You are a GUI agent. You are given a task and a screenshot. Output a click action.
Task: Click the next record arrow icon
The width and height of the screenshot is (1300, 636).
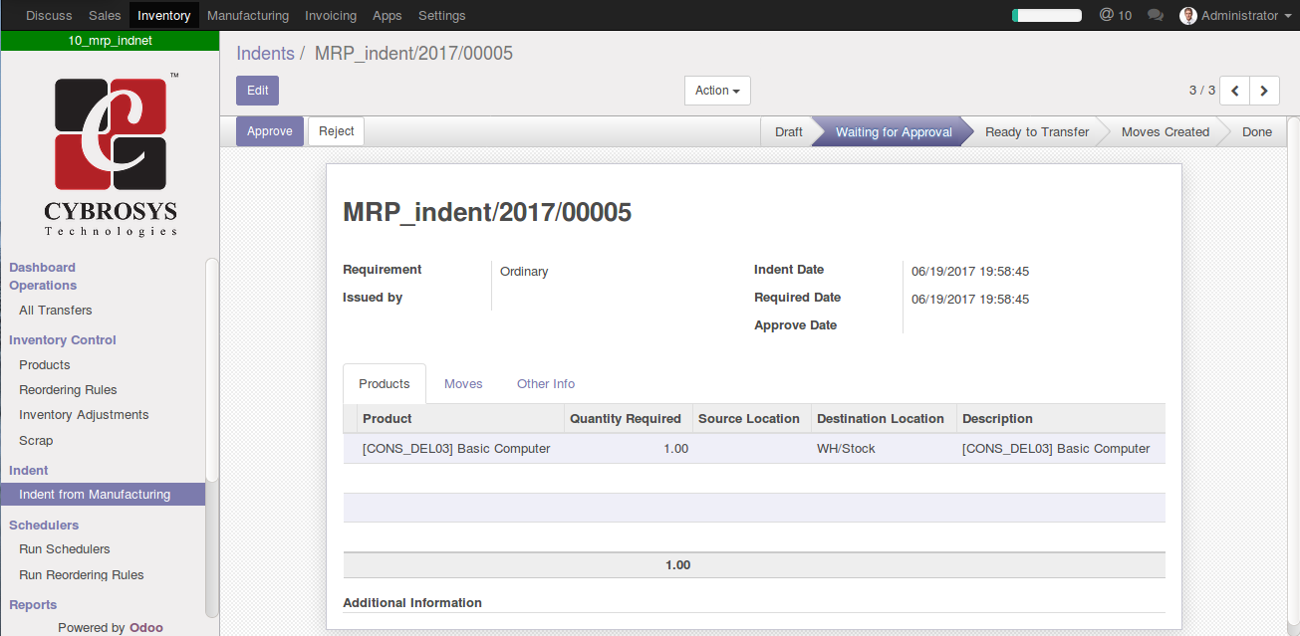(1264, 91)
